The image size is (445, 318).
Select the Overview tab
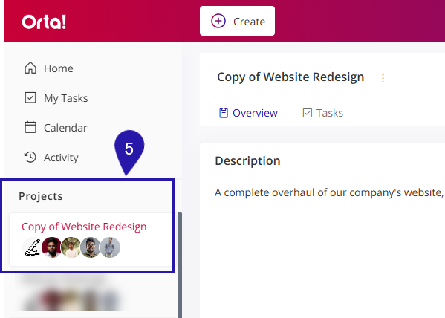tap(247, 113)
